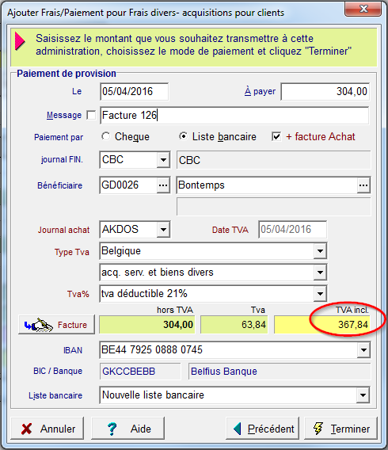Open the Journal achat AKDOS dropdown
388x450 pixels.
163,230
